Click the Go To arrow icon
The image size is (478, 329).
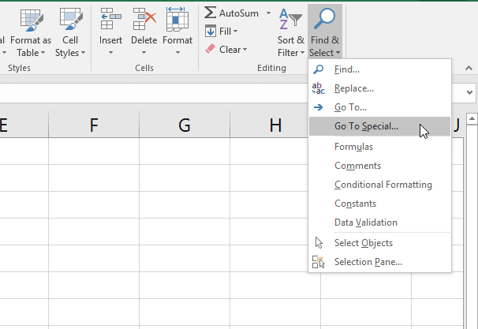[318, 107]
